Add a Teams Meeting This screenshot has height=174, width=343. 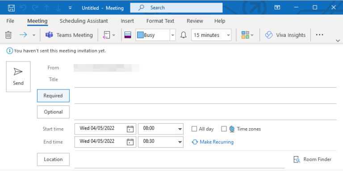pos(69,35)
